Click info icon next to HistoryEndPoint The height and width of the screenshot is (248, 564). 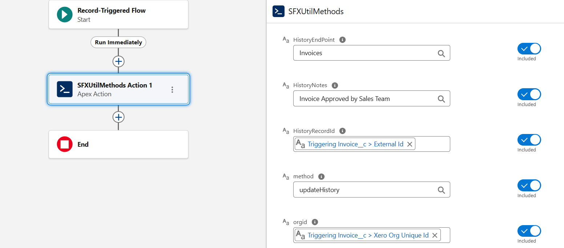342,40
